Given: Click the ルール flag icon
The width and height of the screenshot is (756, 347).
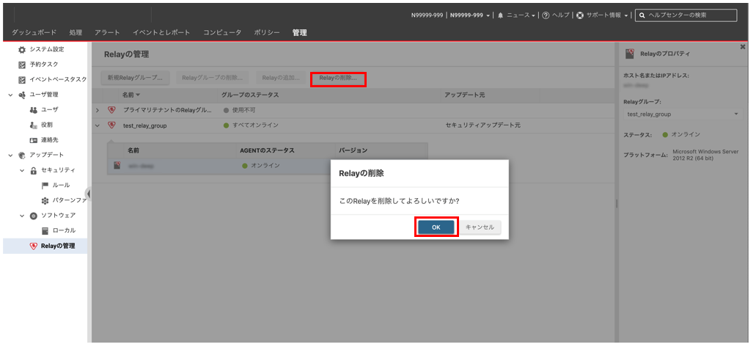Looking at the screenshot, I should click(45, 186).
